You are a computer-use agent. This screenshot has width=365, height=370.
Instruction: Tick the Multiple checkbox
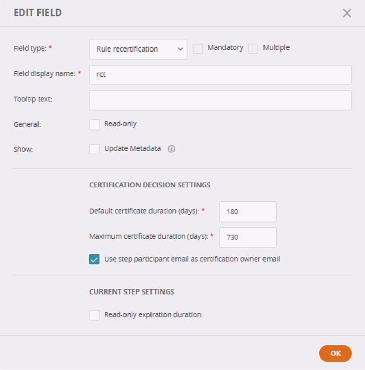pyautogui.click(x=253, y=48)
